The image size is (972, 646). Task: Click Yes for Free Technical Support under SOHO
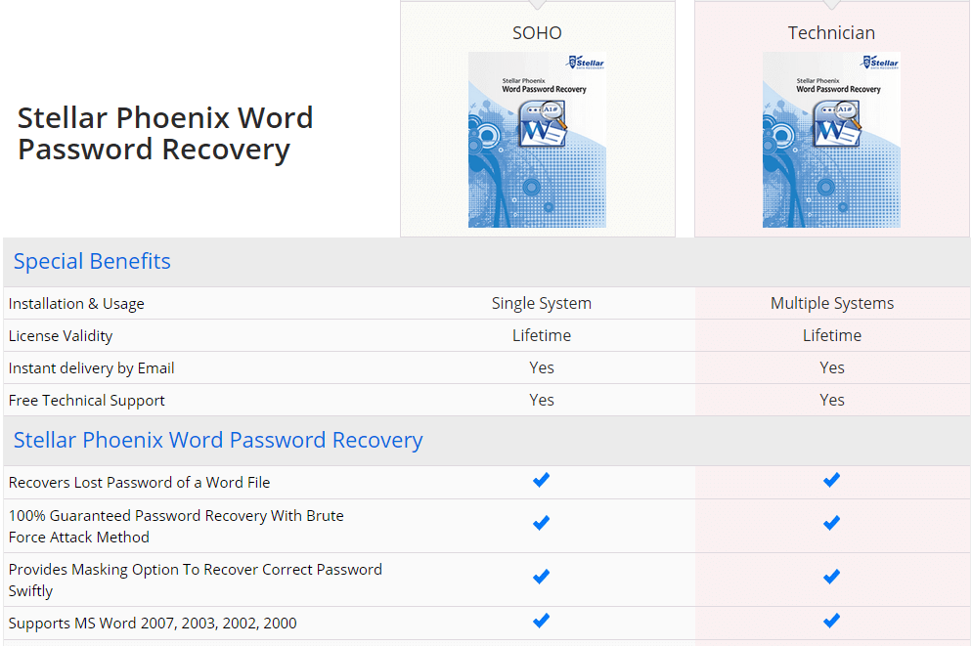541,400
